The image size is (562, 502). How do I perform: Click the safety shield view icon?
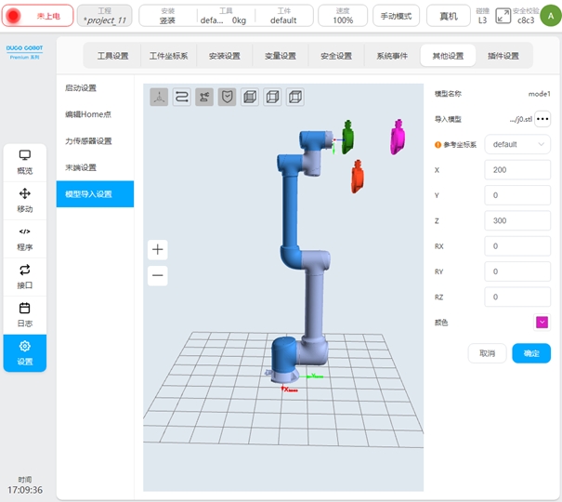coord(228,96)
